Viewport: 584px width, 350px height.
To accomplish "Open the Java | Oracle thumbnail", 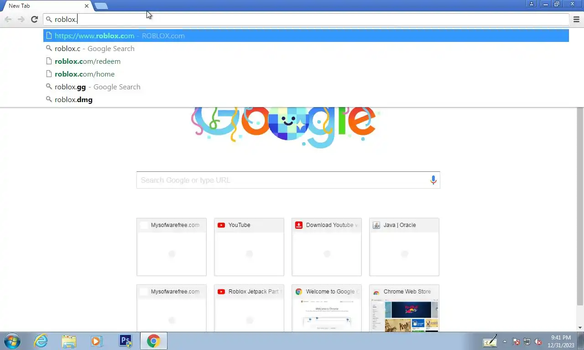I will [x=404, y=247].
